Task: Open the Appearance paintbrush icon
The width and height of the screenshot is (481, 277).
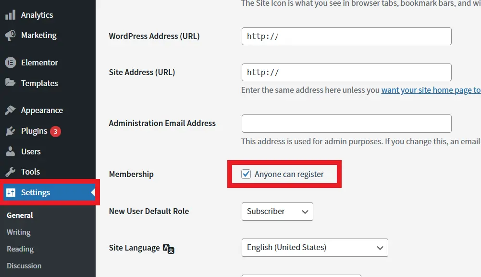Action: tap(11, 110)
